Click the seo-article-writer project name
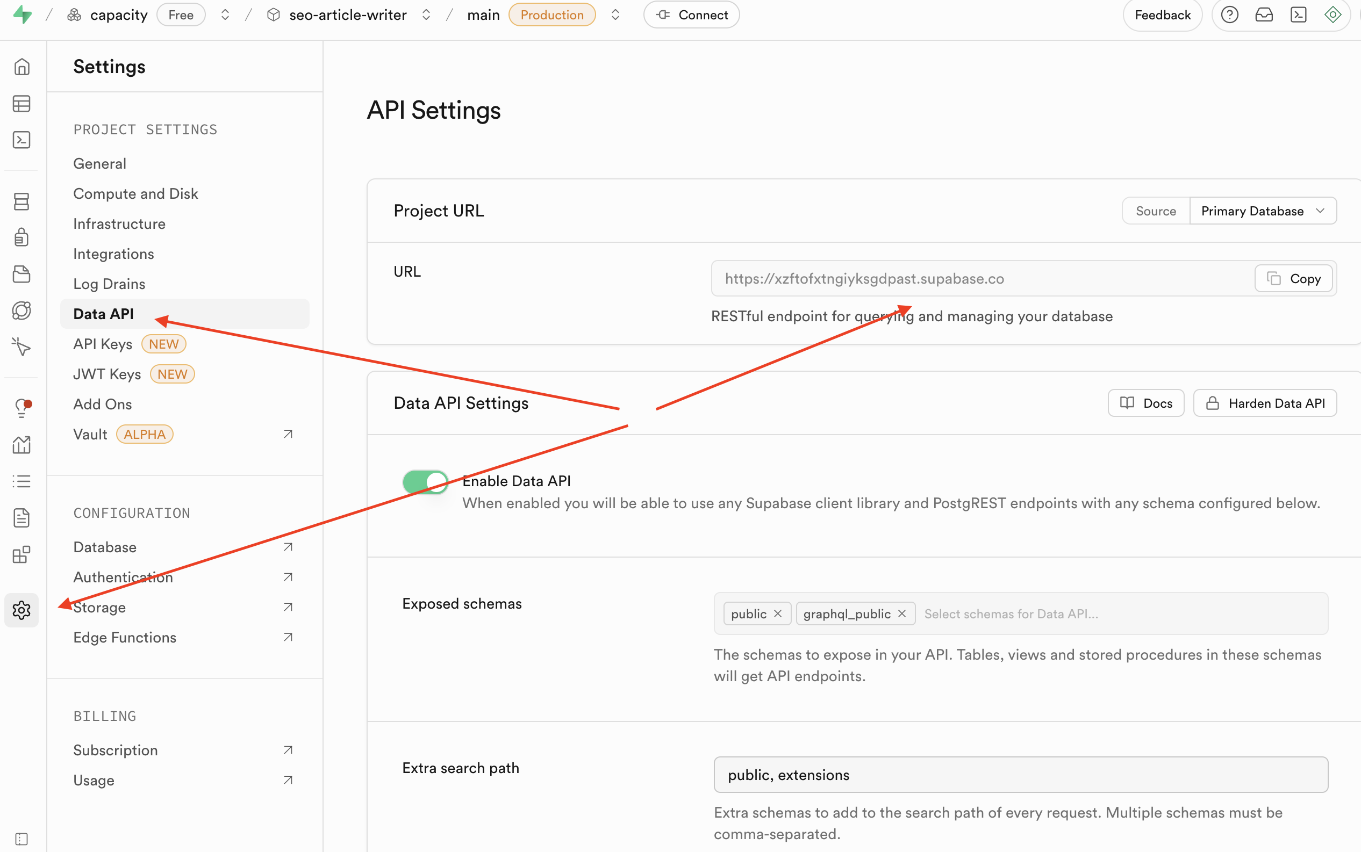The width and height of the screenshot is (1361, 852). 348,15
